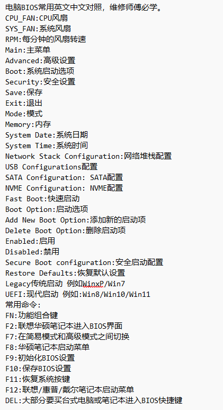Click the DEL:大部分台式电脑 BIOS快捷键 line
Screen dimensions: 223x410
coord(94,400)
